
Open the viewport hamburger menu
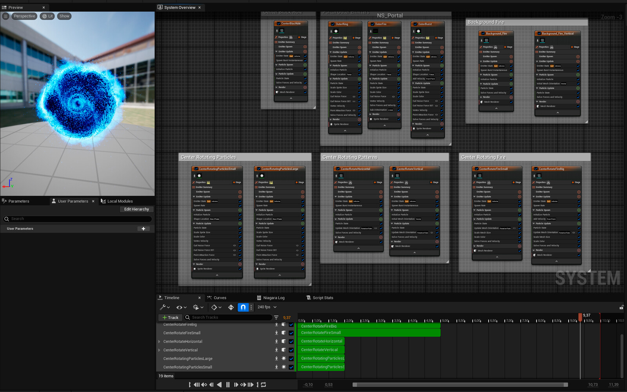[5, 16]
